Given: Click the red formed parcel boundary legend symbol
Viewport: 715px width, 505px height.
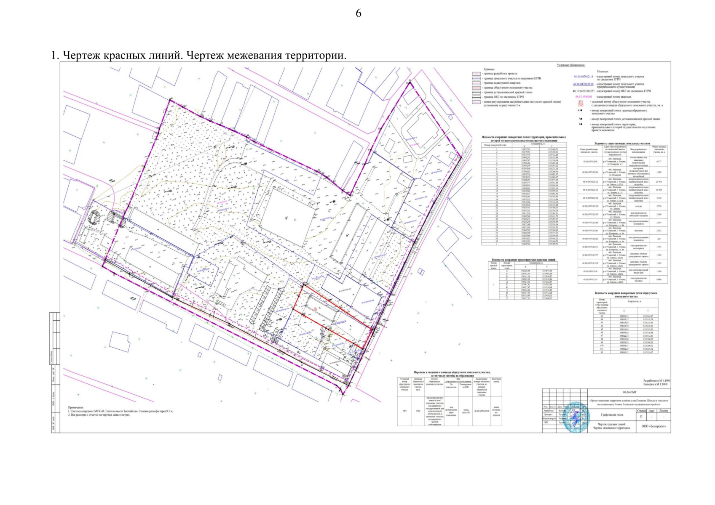Looking at the screenshot, I should pos(476,88).
